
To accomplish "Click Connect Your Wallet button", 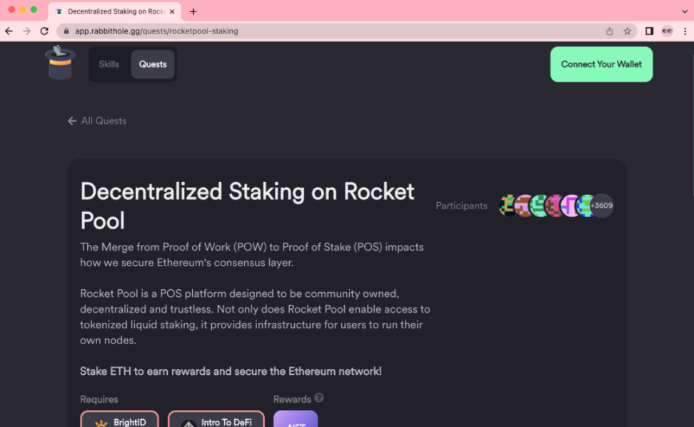I will 601,64.
